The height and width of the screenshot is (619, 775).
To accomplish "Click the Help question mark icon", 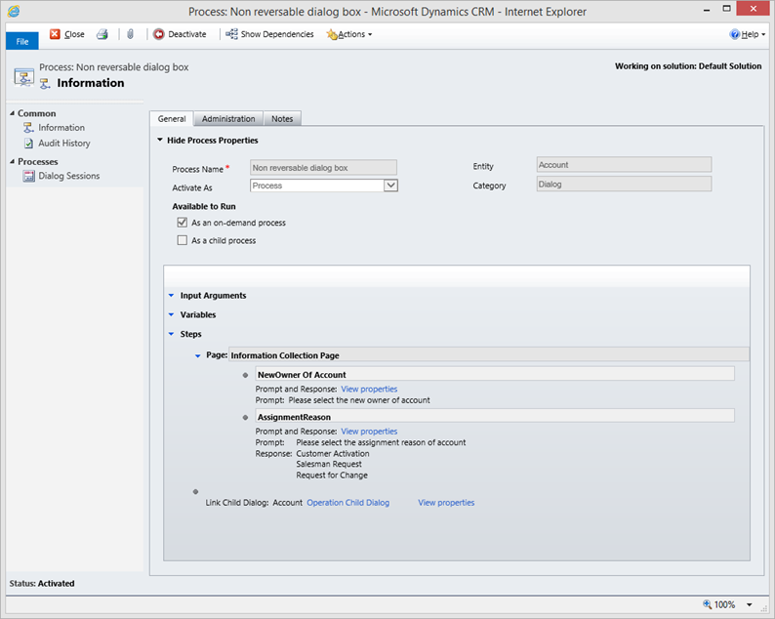I will [x=734, y=34].
